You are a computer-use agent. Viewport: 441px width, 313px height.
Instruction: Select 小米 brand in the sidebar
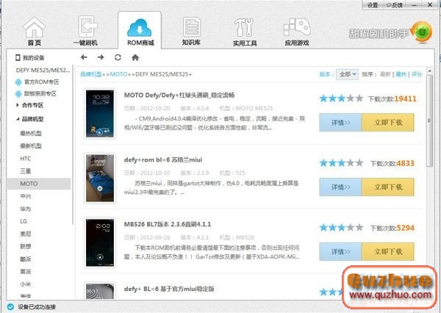[26, 284]
